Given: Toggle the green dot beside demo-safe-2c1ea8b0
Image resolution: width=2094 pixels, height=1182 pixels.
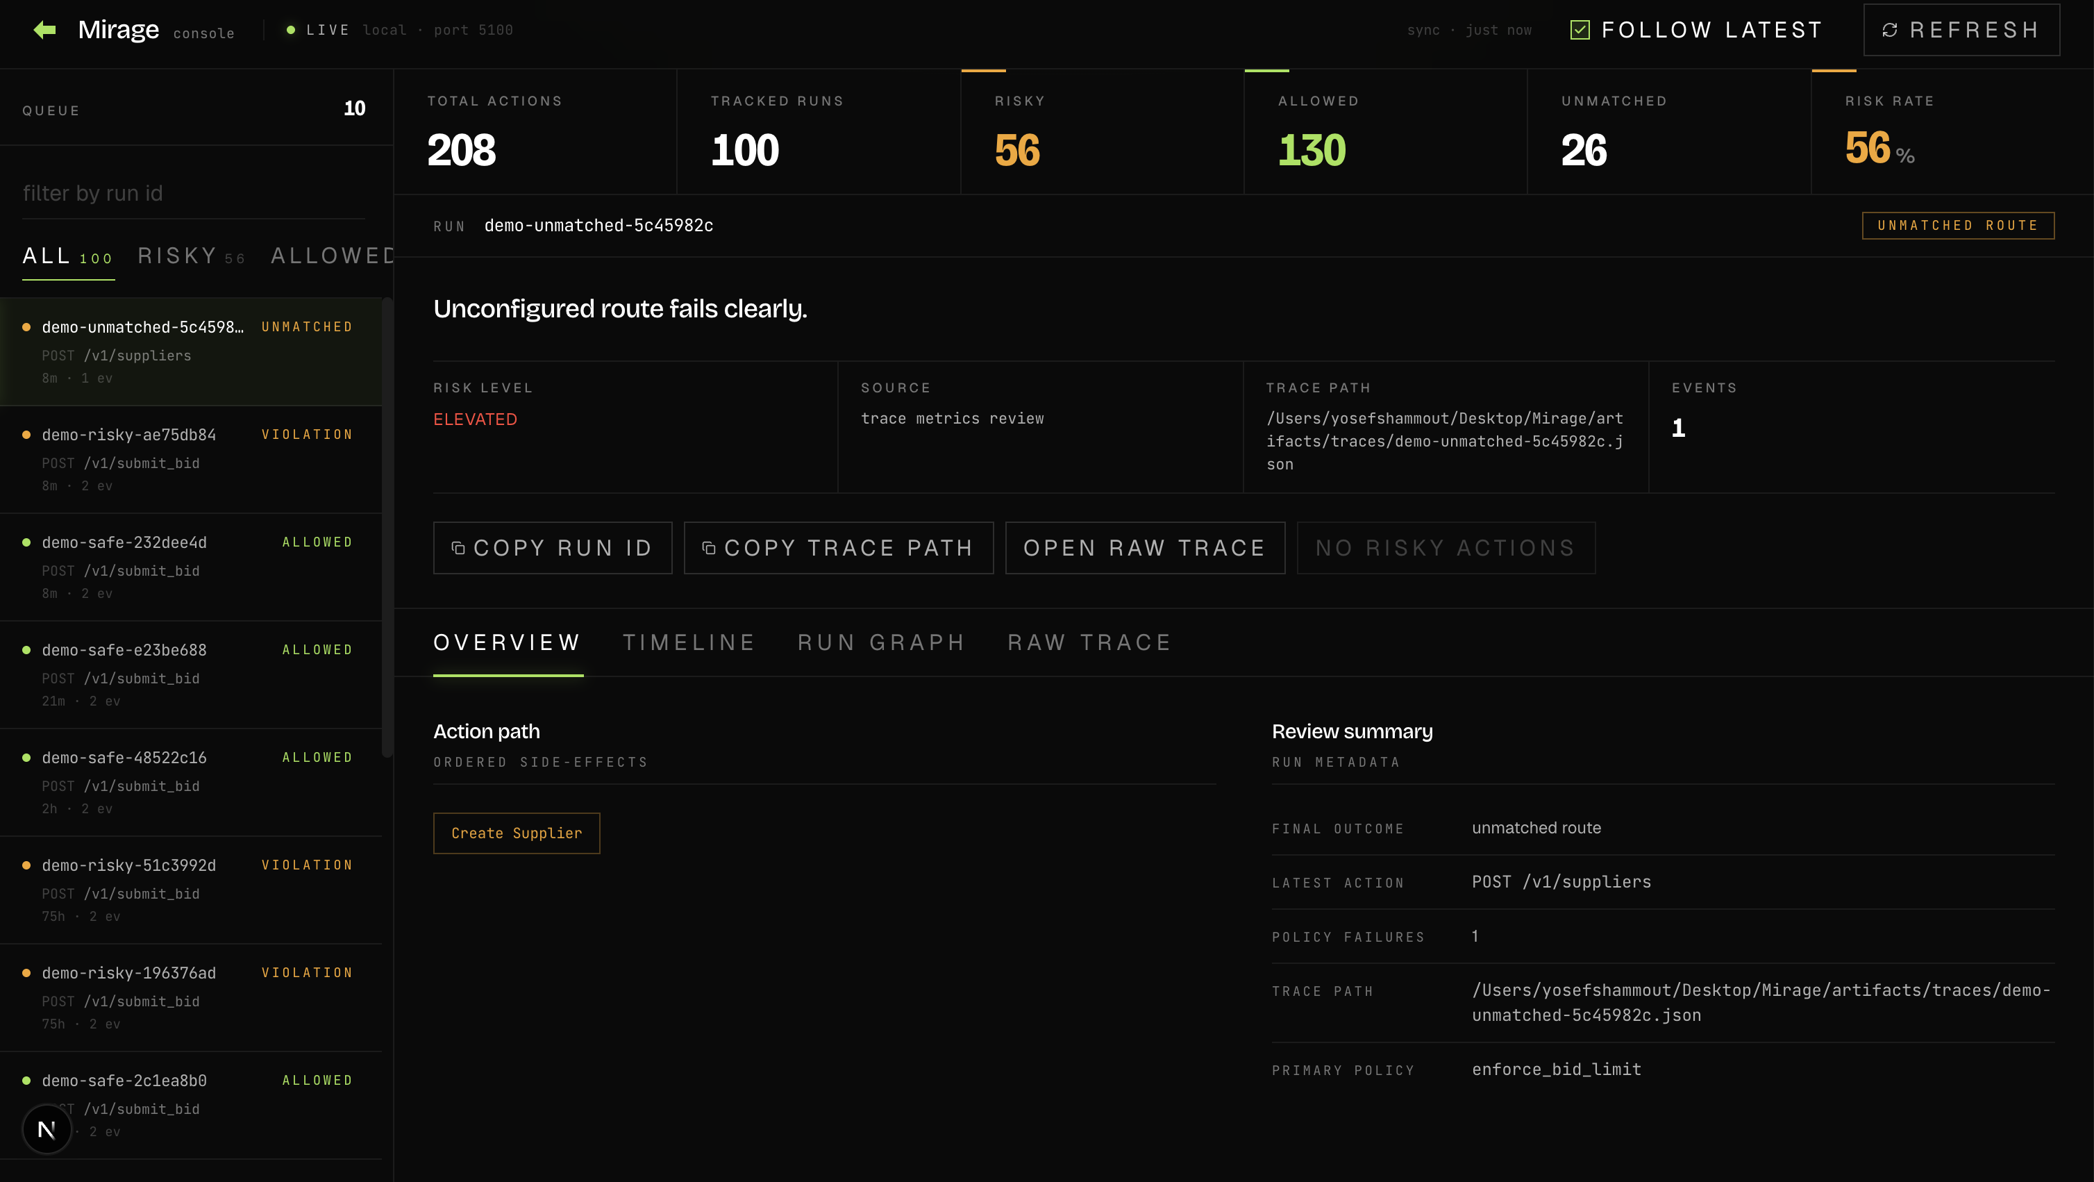Looking at the screenshot, I should (27, 1080).
